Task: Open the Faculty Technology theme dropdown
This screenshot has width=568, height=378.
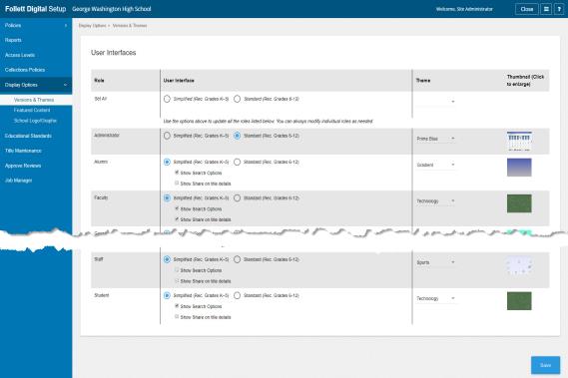Action: 435,200
